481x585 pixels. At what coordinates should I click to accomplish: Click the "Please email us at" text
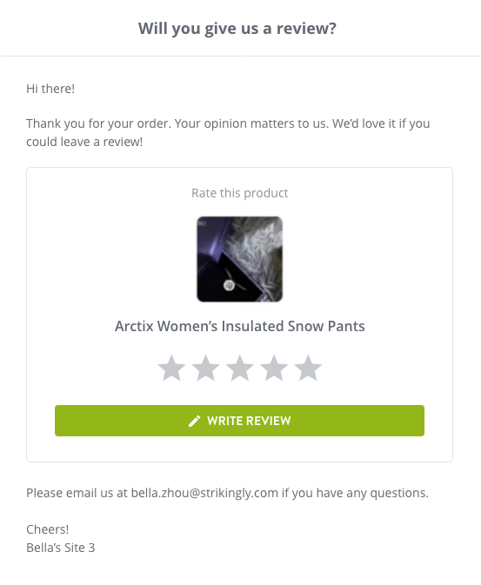[77, 493]
